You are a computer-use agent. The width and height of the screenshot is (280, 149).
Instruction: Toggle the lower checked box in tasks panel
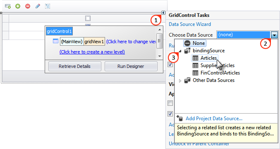point(170,114)
